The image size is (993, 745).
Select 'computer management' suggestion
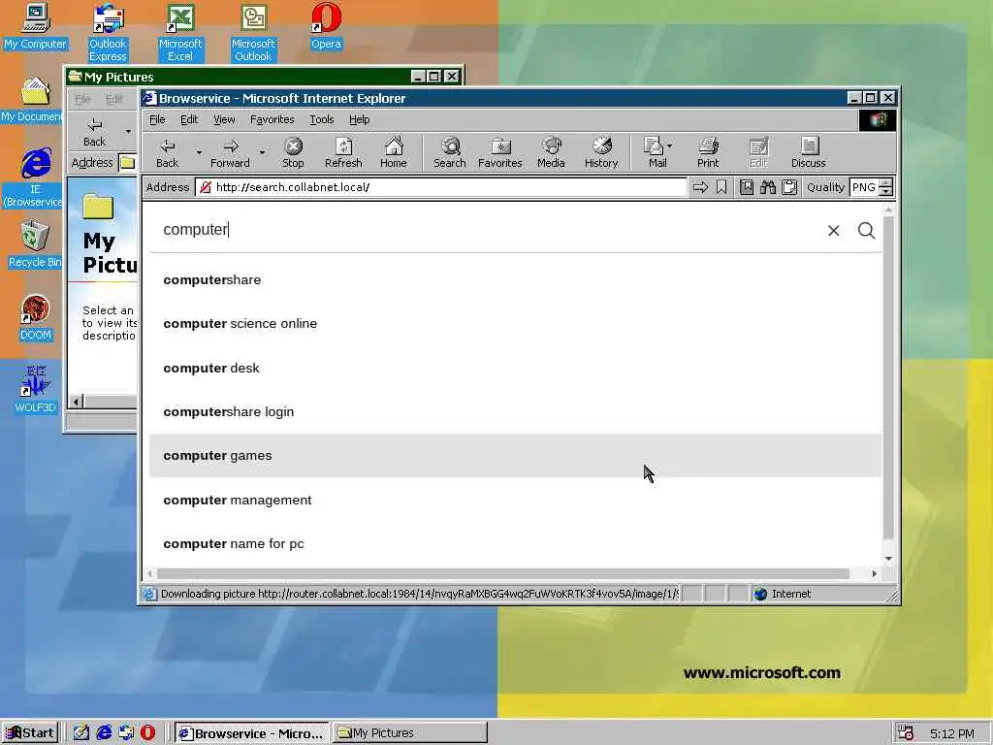pyautogui.click(x=515, y=500)
